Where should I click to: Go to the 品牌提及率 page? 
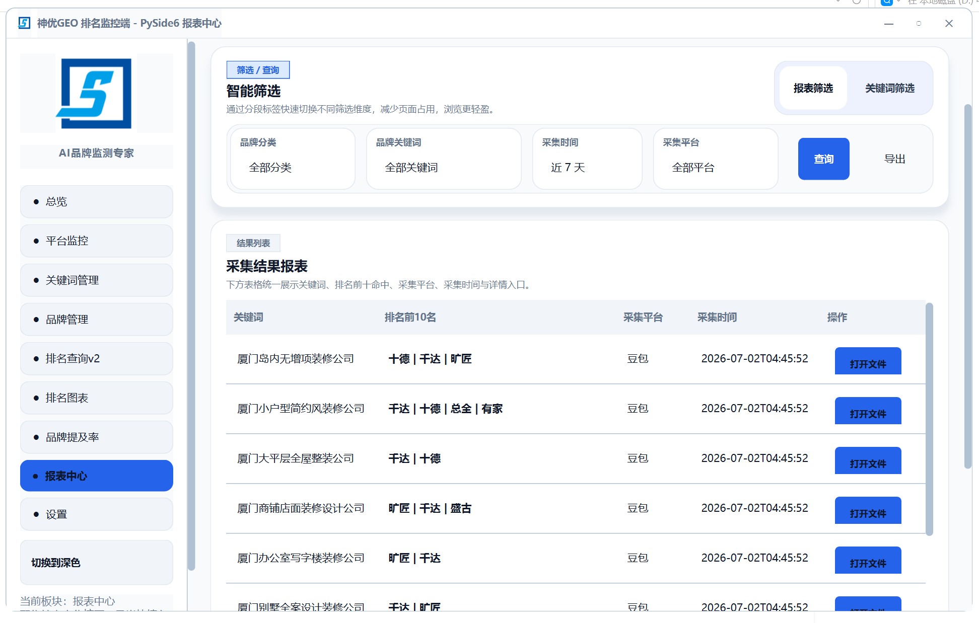(x=96, y=437)
